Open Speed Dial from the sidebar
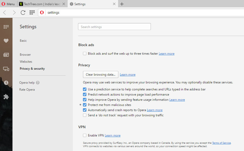 coord(6,27)
